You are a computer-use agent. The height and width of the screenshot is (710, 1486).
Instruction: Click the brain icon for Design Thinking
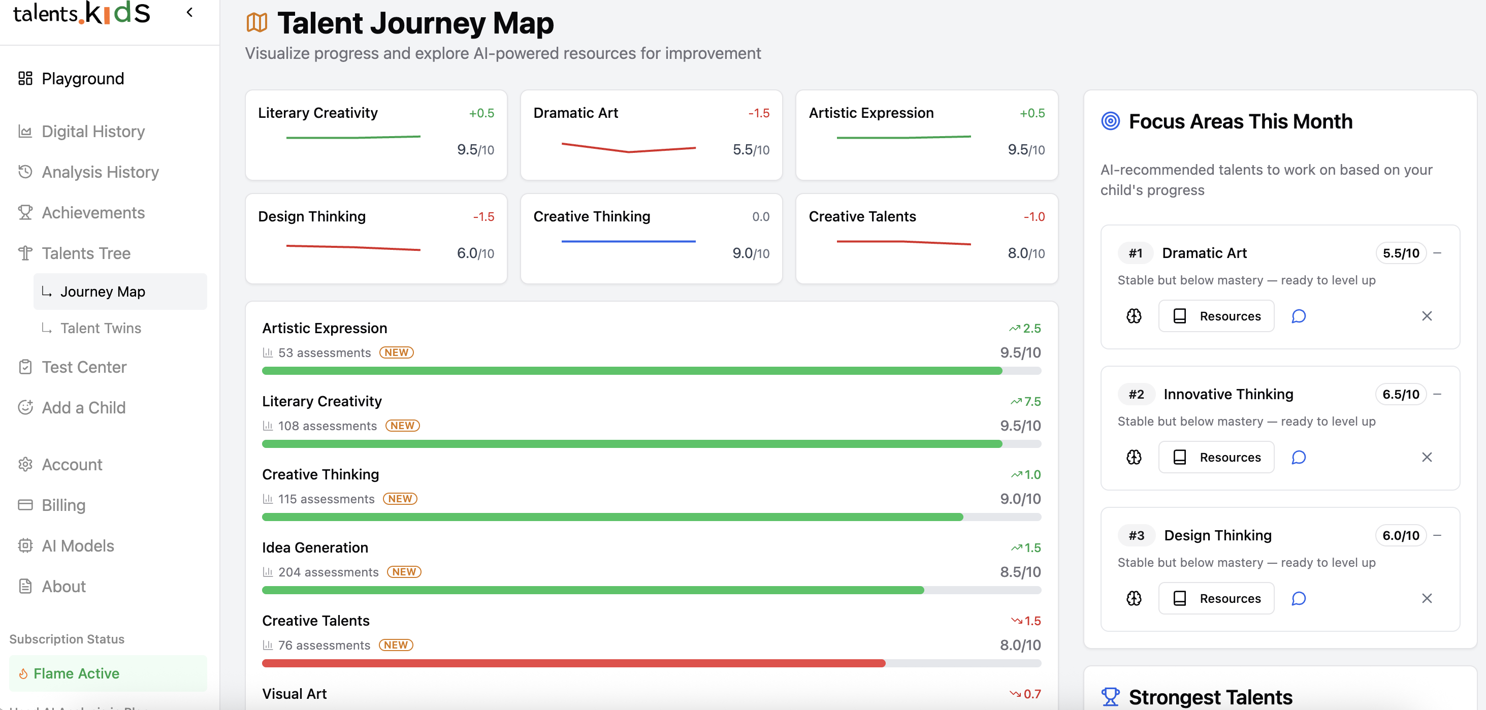(x=1134, y=599)
